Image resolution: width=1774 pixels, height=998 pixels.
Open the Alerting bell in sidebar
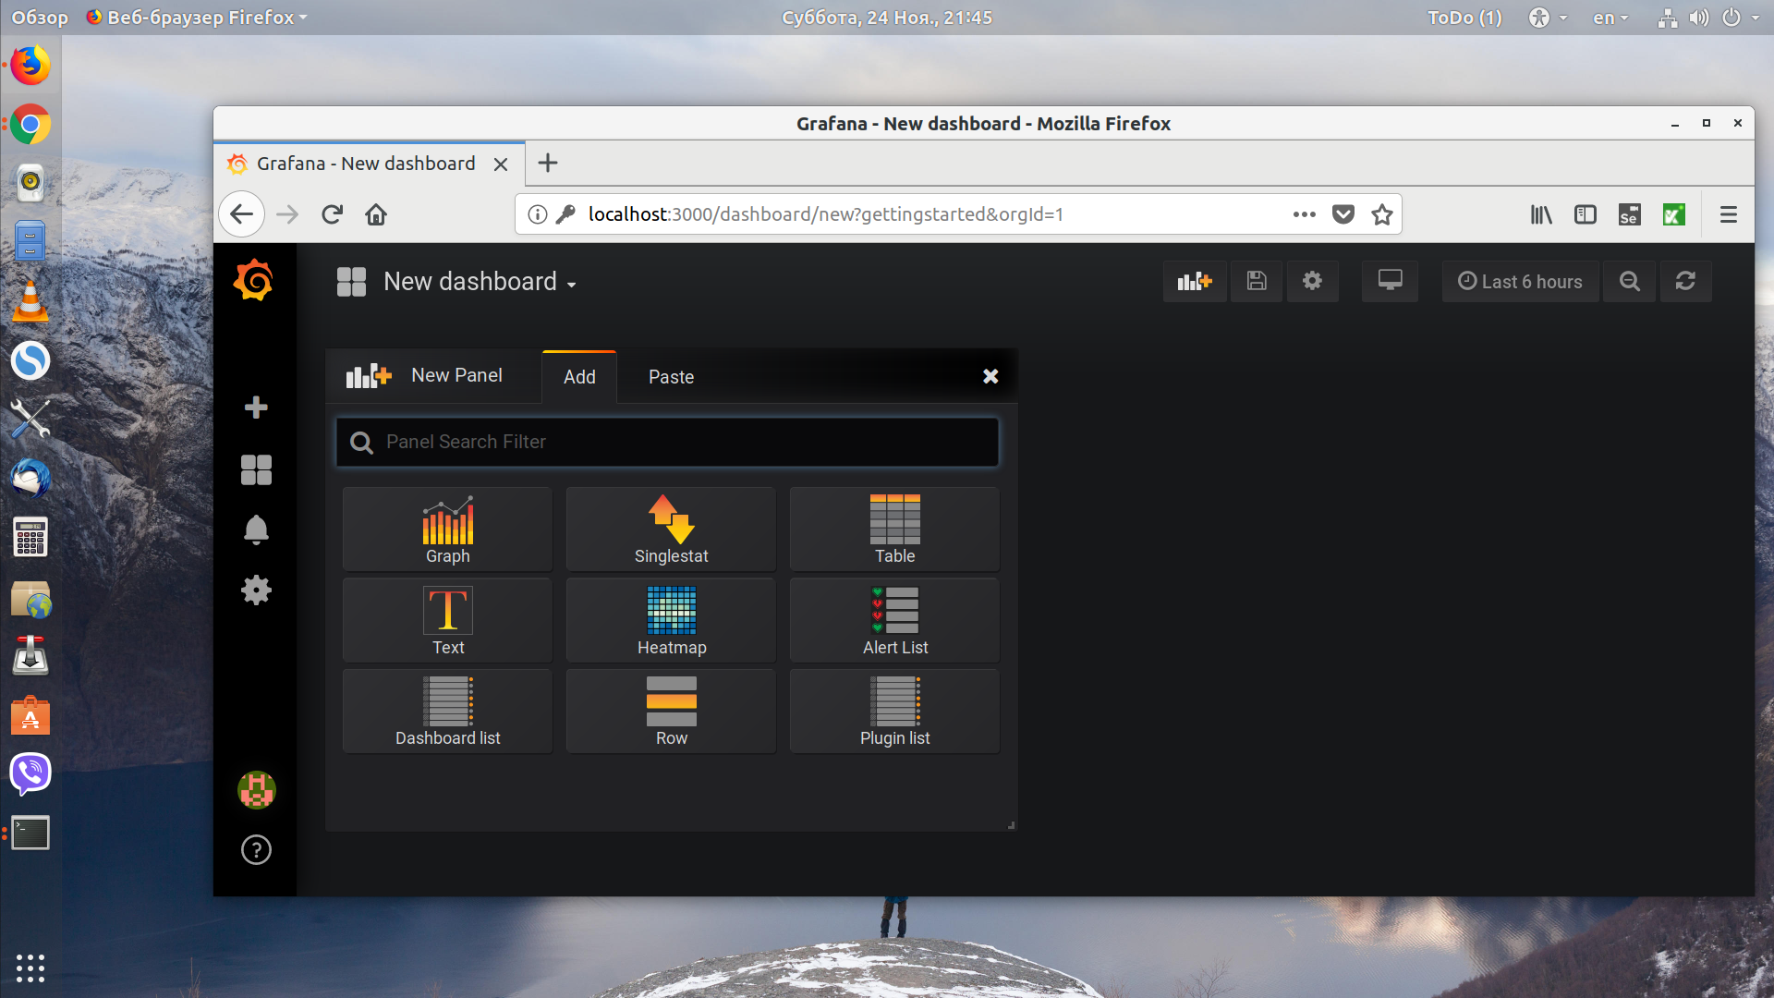click(x=256, y=529)
